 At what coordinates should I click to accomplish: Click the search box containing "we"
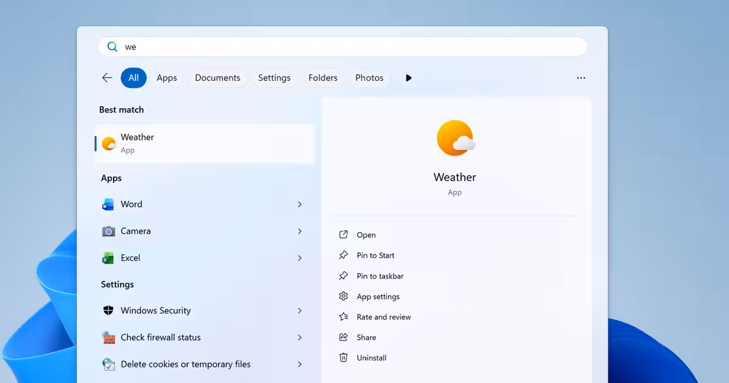pos(342,47)
